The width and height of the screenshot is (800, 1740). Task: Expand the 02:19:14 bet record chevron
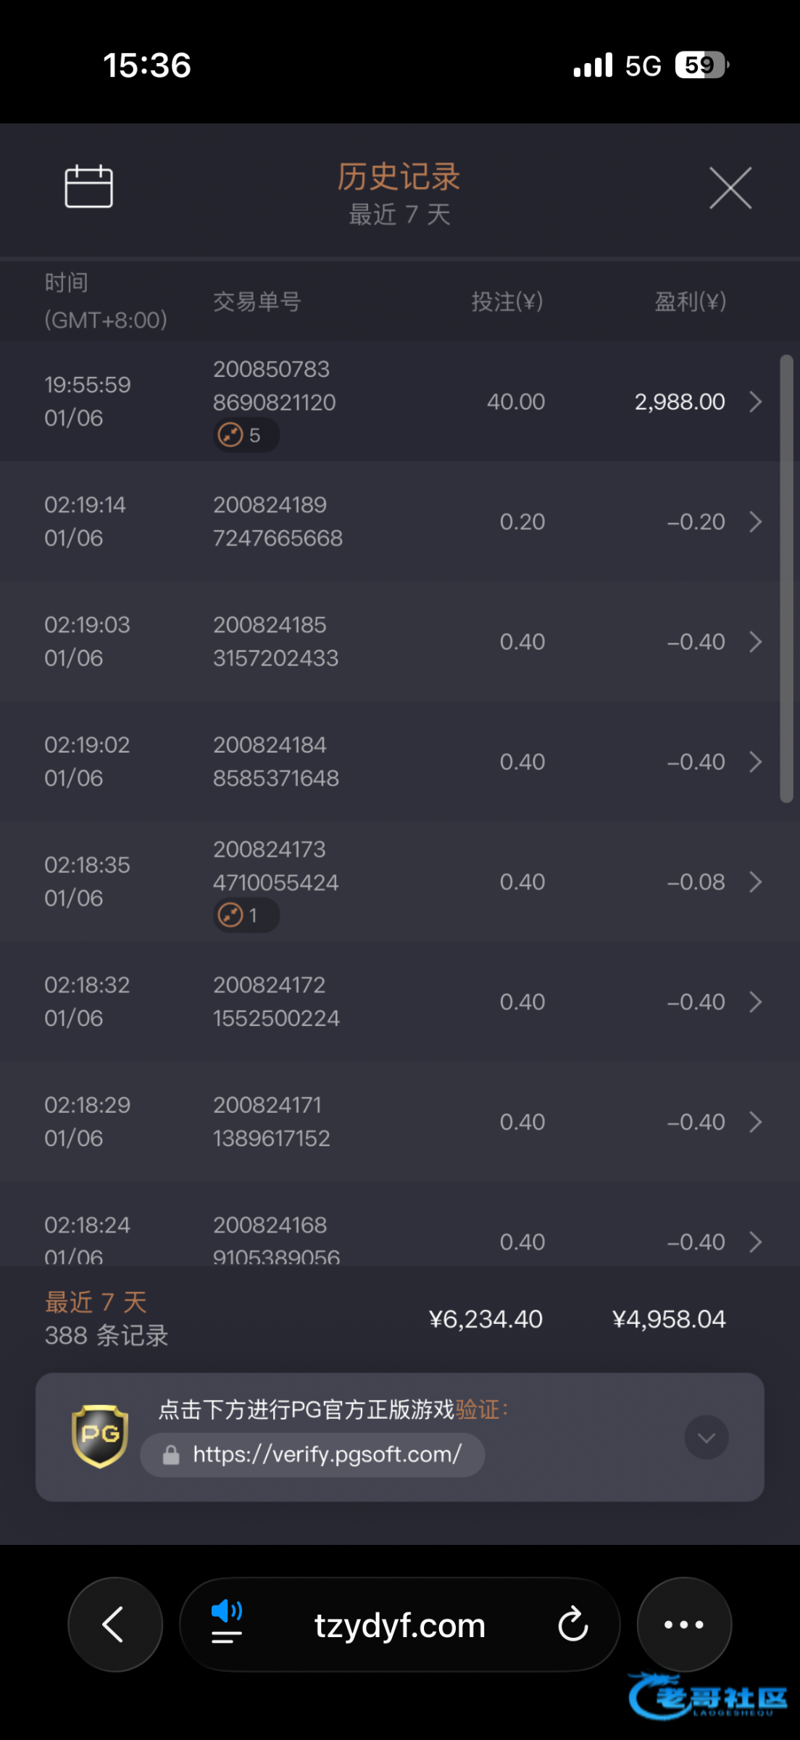pyautogui.click(x=755, y=522)
